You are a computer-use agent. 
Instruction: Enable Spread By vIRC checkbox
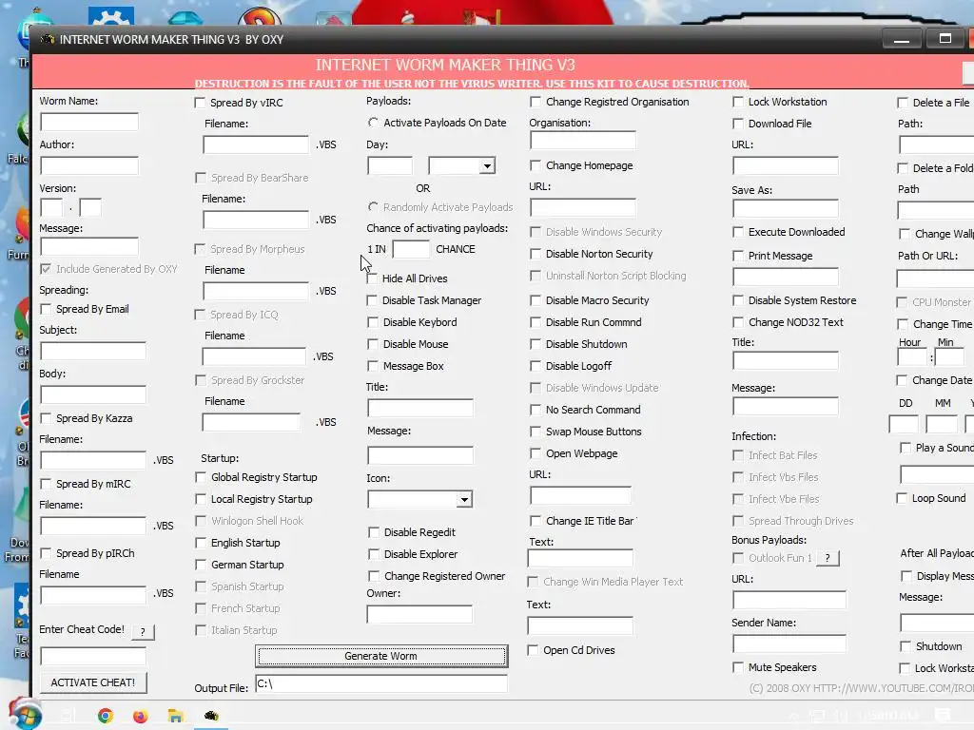pos(200,103)
